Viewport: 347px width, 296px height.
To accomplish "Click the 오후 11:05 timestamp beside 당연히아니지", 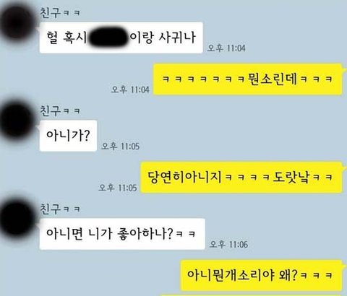I will 118,188.
